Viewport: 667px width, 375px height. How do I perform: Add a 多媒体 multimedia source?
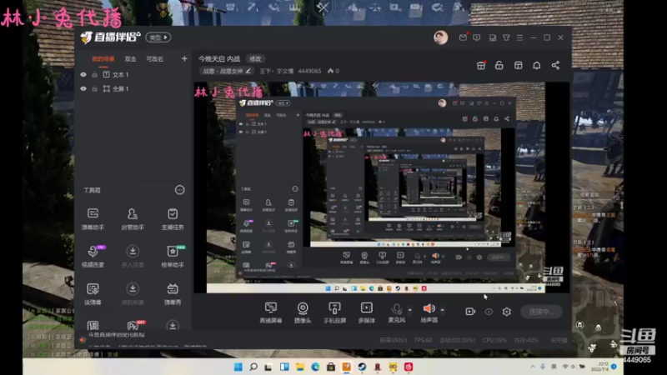click(x=366, y=312)
